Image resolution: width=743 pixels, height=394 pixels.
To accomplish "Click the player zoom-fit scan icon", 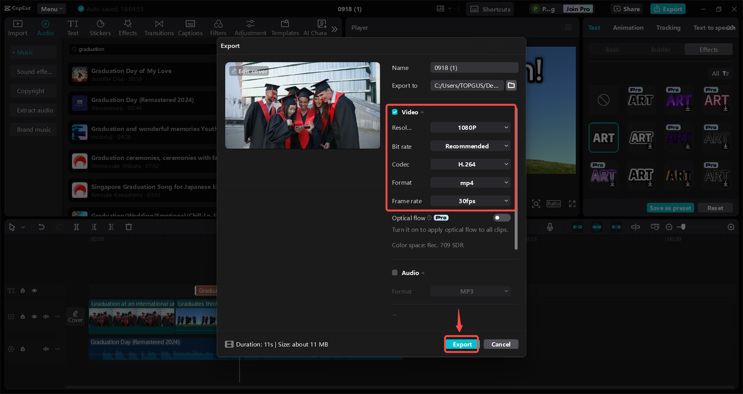I will coord(536,203).
